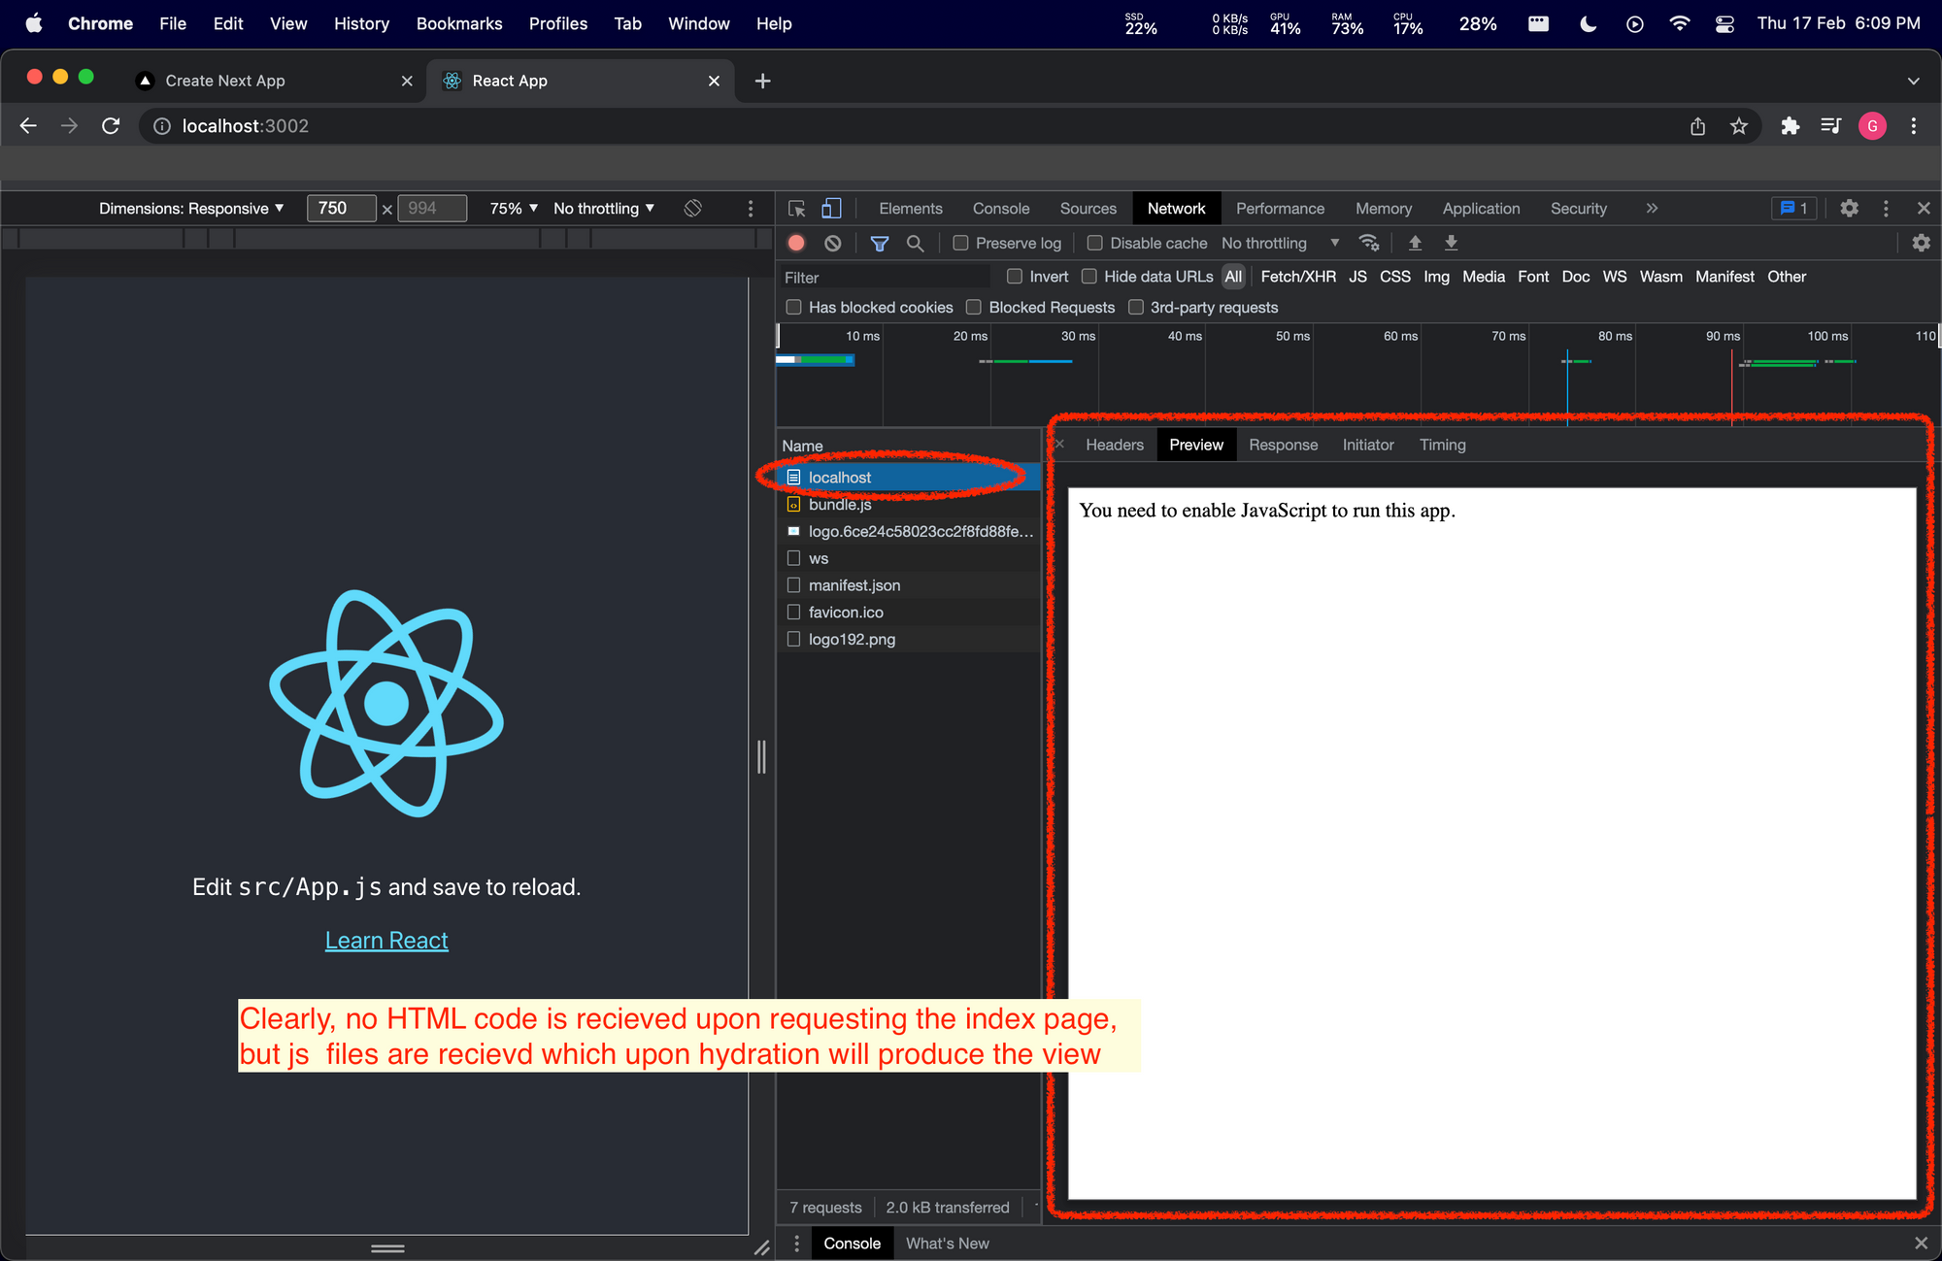
Task: Select the bundle.js request
Action: click(x=909, y=505)
